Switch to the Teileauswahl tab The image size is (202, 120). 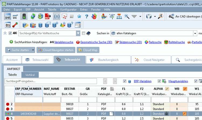coord(38,60)
